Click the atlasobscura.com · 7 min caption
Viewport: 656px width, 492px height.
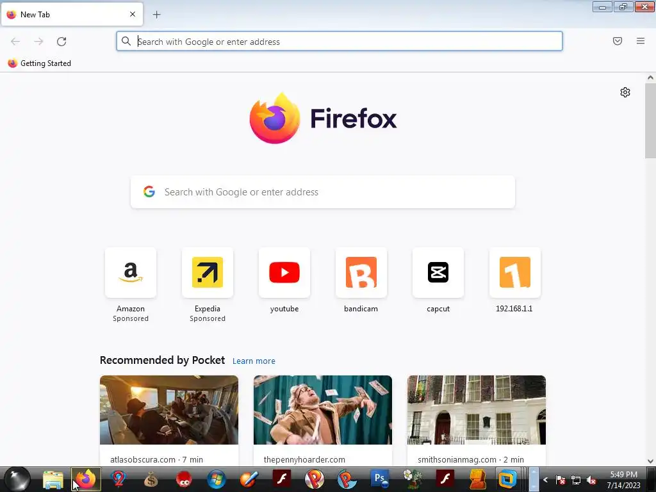[x=156, y=459]
